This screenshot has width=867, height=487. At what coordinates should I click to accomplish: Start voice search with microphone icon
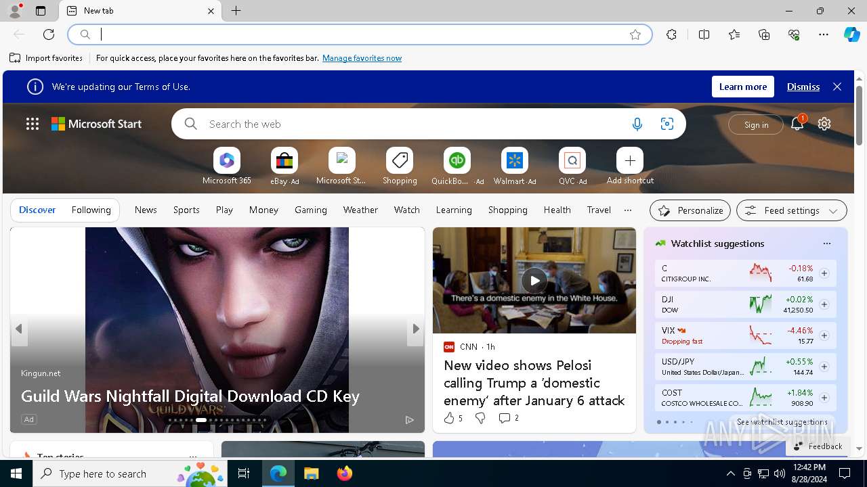point(637,124)
